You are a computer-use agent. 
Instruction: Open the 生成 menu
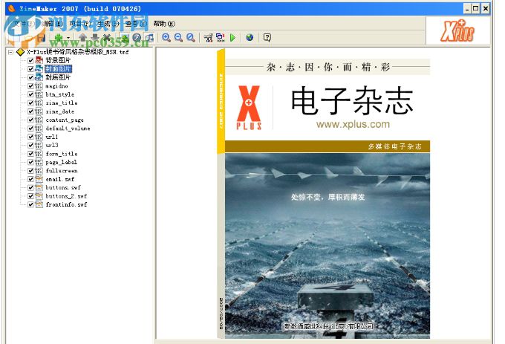108,24
